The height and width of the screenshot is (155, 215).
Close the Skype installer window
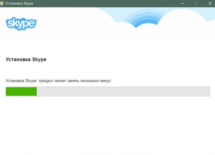point(210,3)
